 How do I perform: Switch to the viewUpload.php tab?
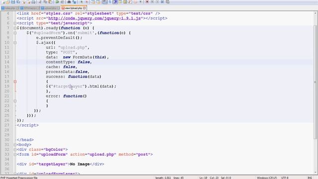[x=74, y=8]
